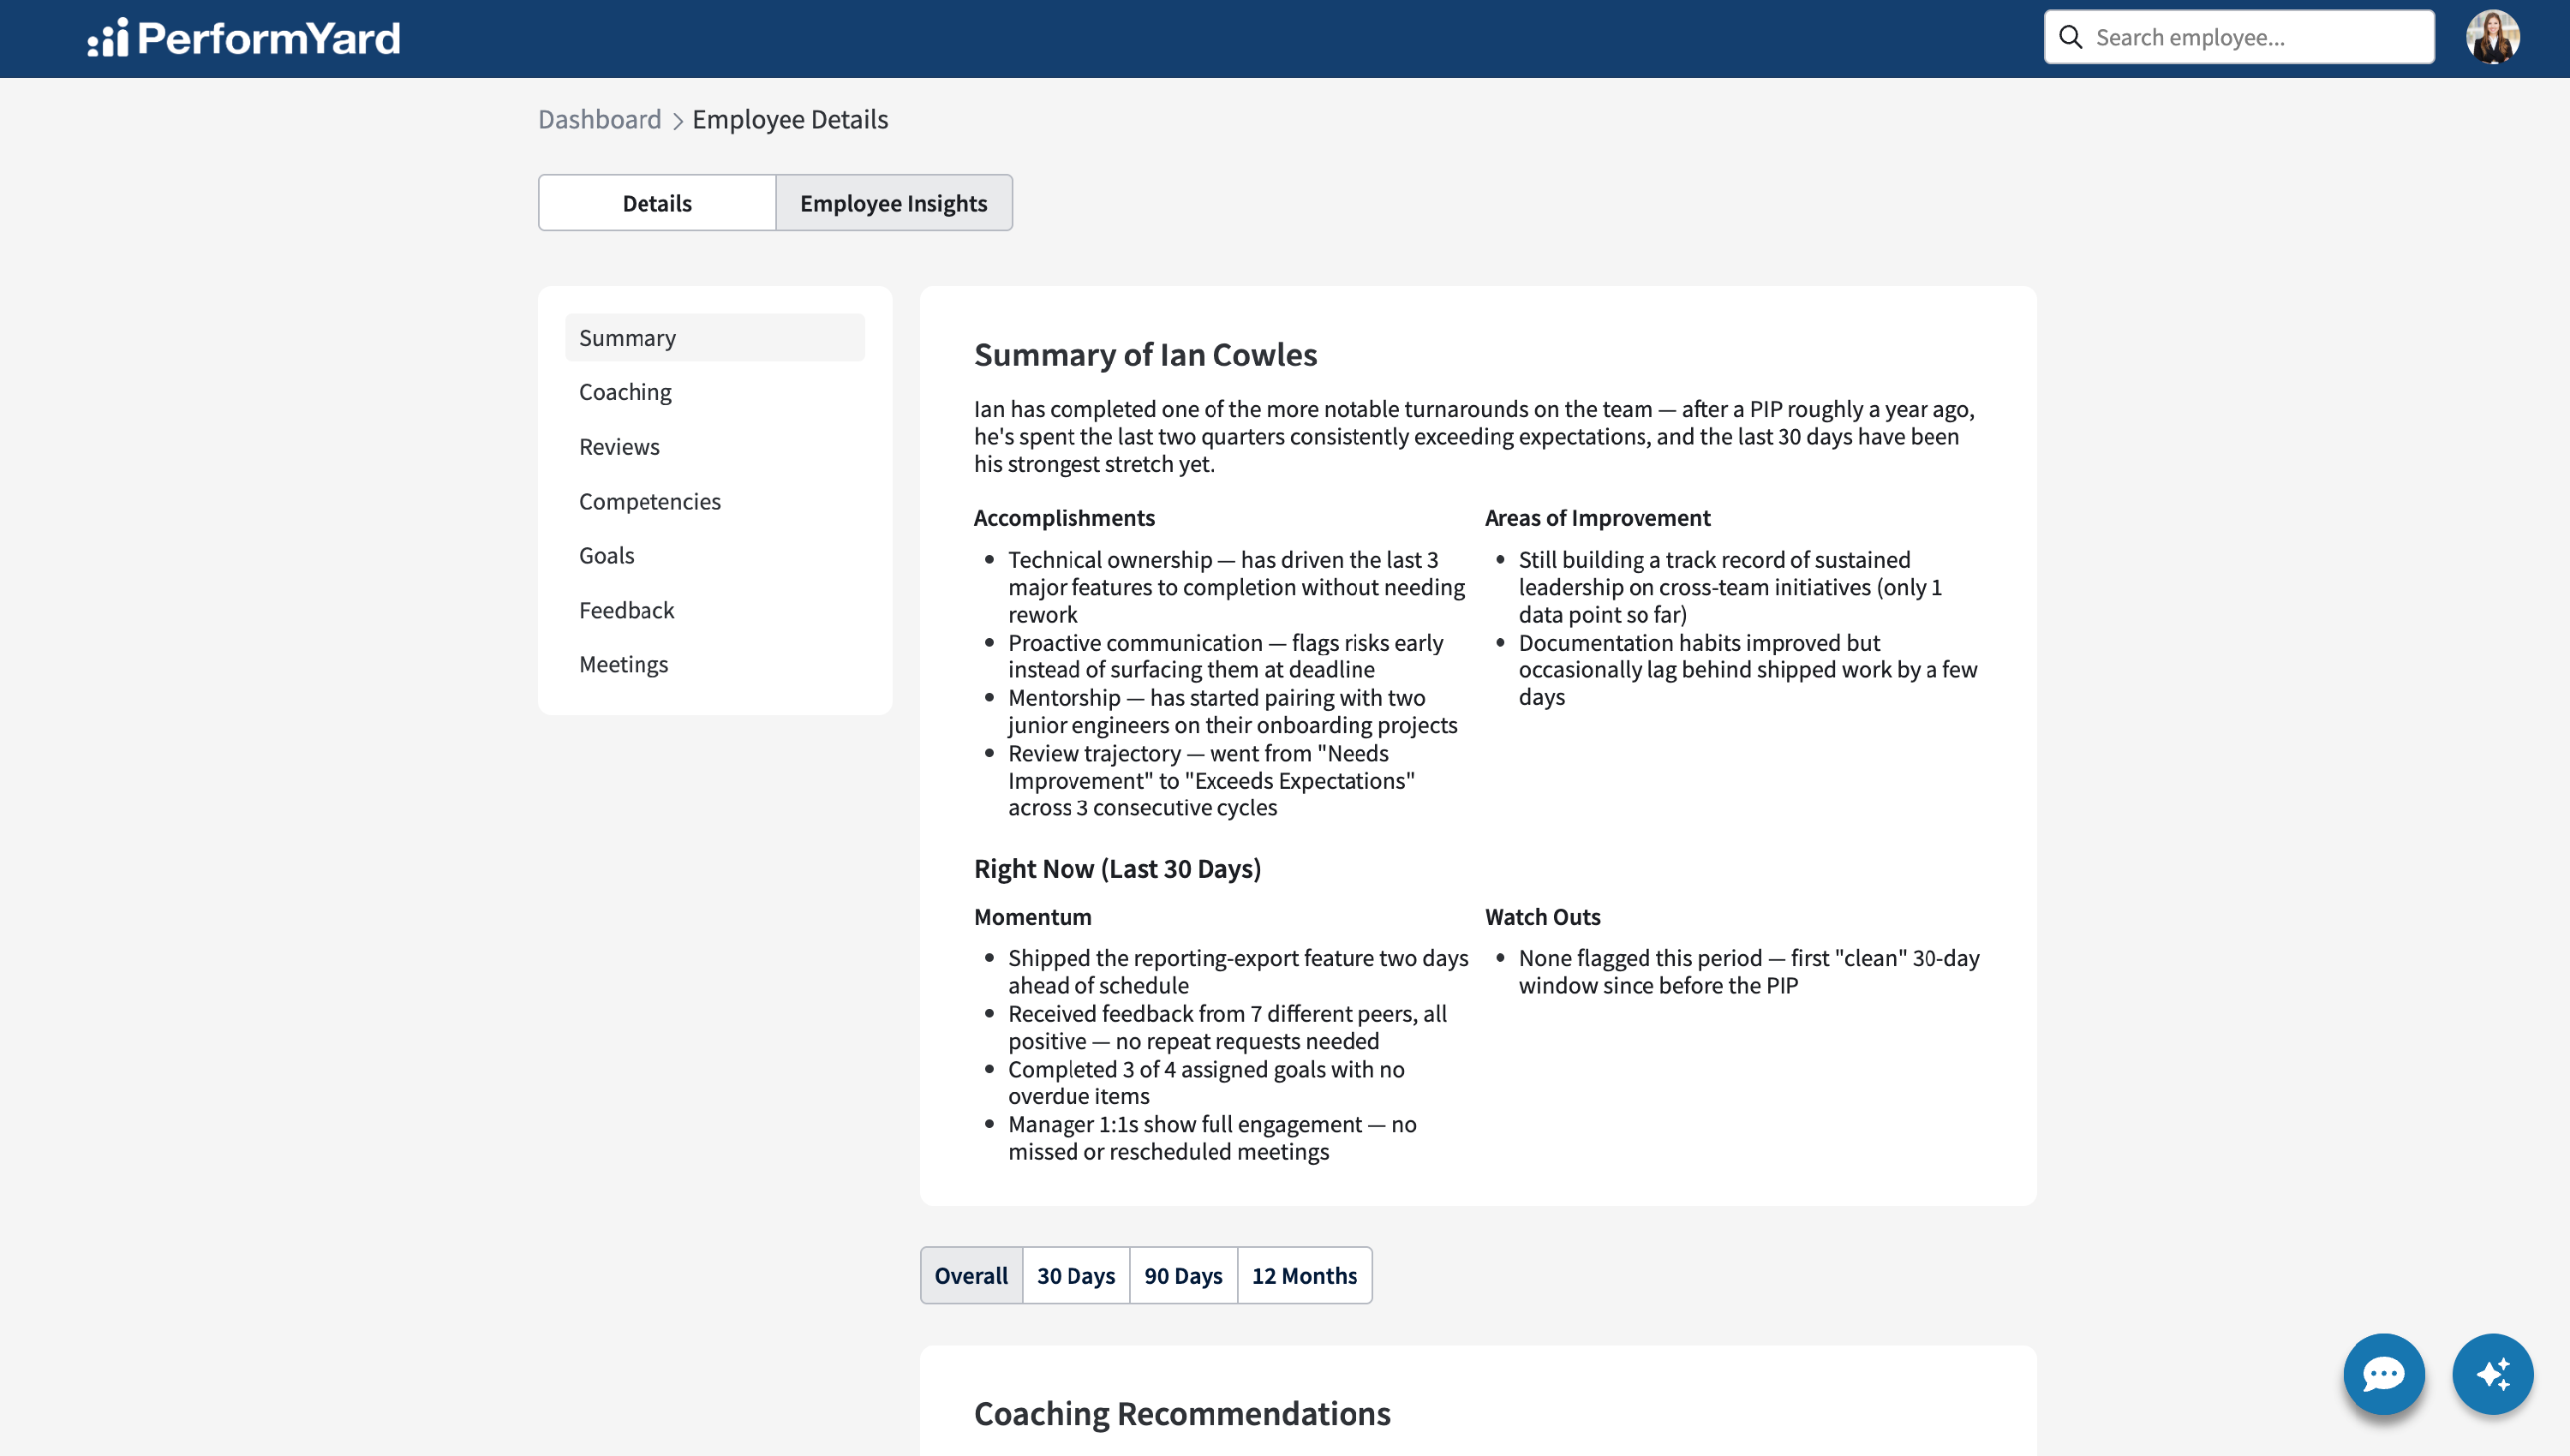Open the user profile avatar menu
The height and width of the screenshot is (1456, 2570).
(x=2492, y=38)
